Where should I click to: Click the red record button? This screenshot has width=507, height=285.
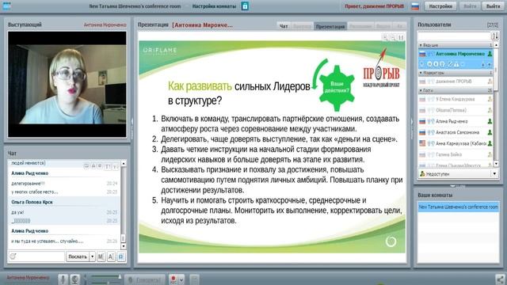173,279
